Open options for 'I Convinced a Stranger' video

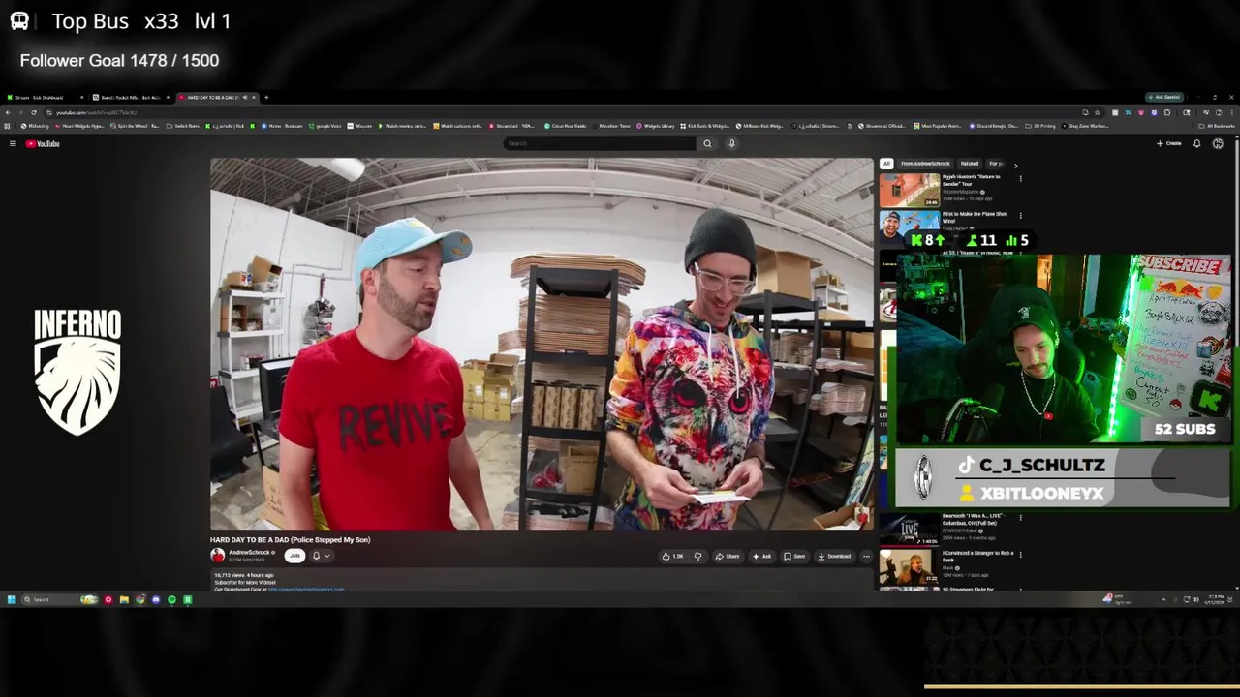pyautogui.click(x=1020, y=554)
